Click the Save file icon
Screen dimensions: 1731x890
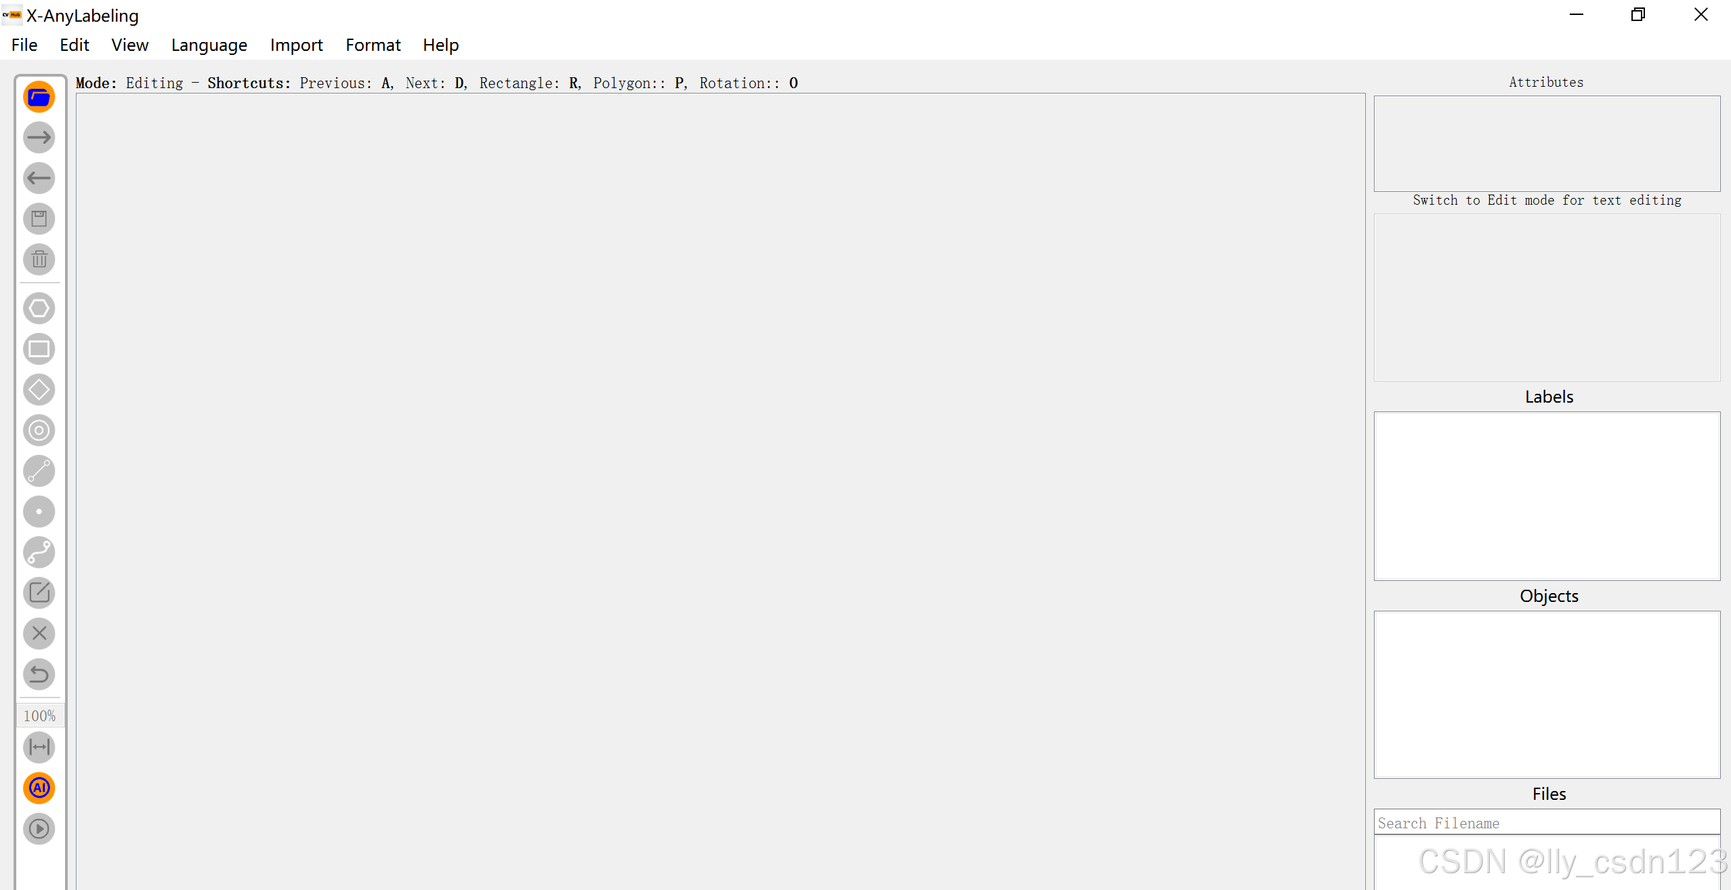(x=39, y=219)
